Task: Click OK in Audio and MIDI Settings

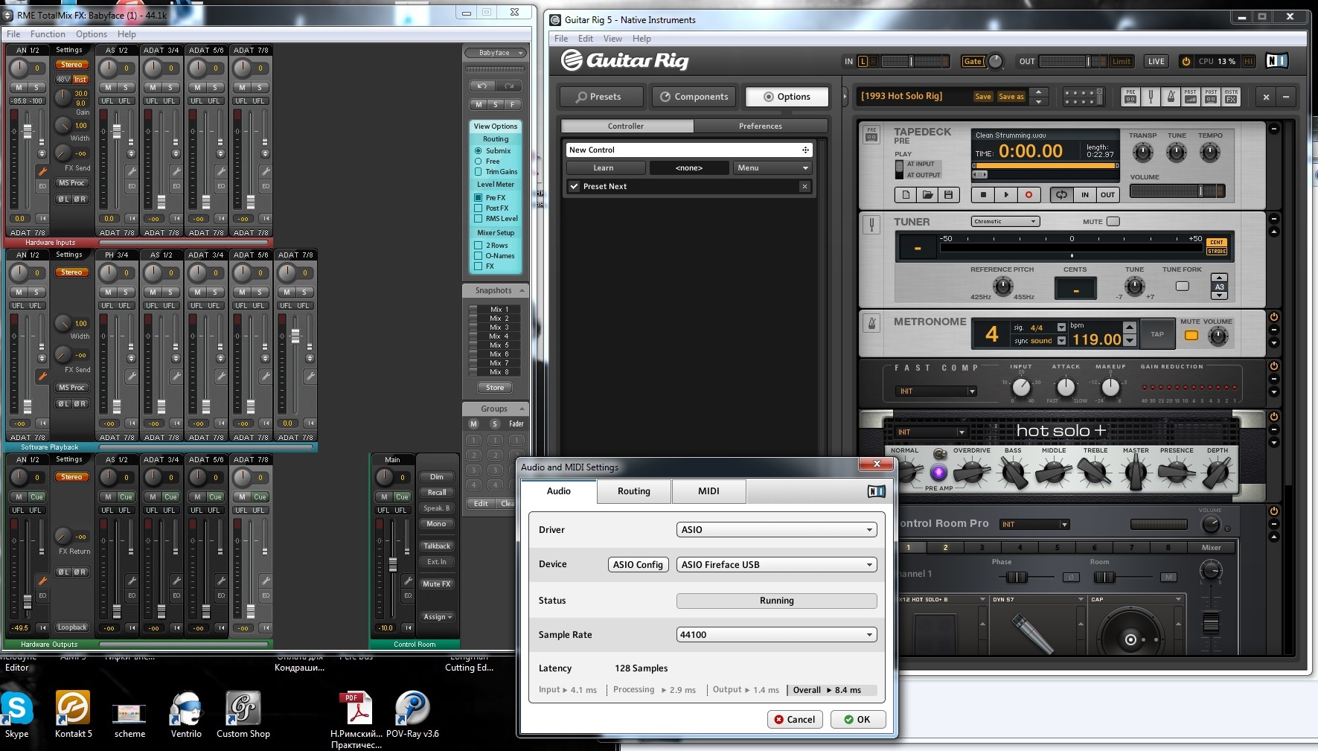Action: coord(857,720)
